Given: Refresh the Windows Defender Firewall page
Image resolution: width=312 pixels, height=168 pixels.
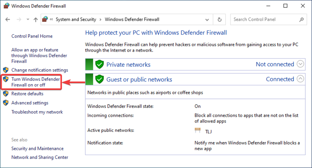Looking at the screenshot, I should coord(220,20).
